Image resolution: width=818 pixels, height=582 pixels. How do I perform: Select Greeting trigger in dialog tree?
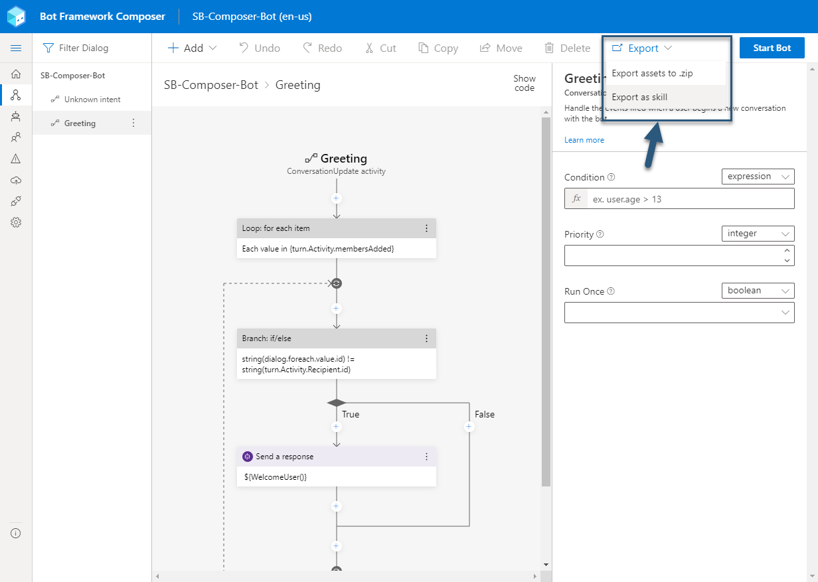92,123
